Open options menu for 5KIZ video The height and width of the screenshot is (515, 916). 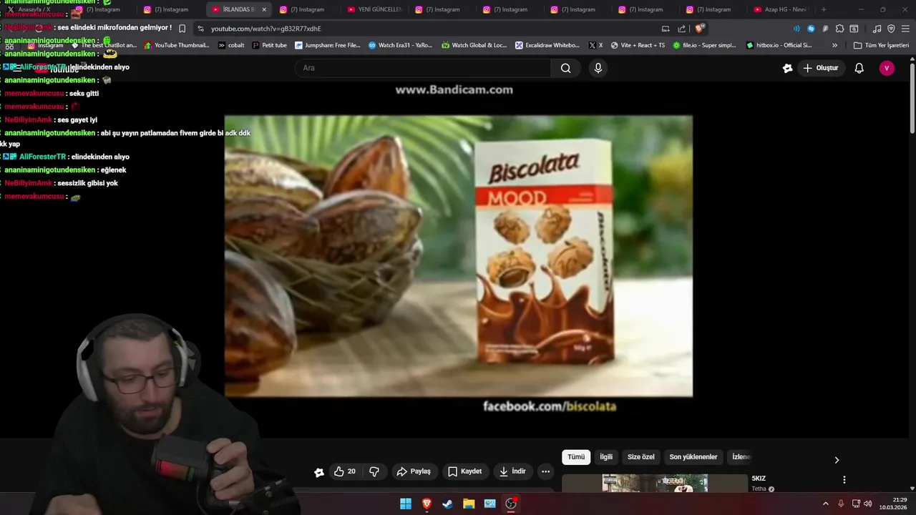(844, 480)
